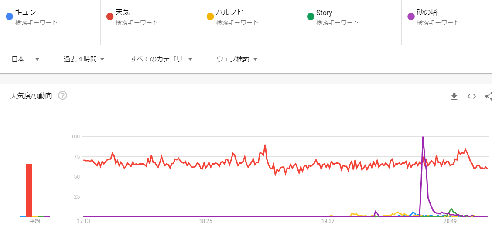Click the red dot for 天気
The width and height of the screenshot is (492, 226).
click(x=110, y=17)
